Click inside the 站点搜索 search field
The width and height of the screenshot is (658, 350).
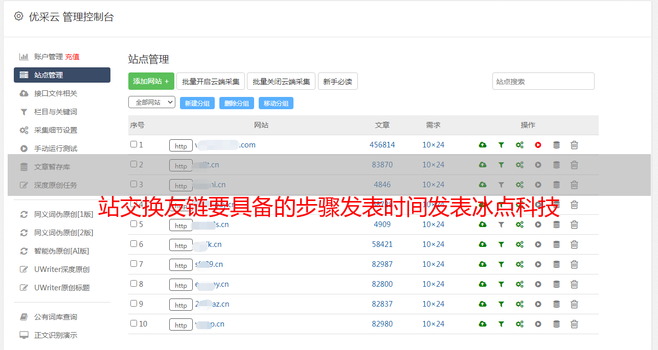coord(543,81)
